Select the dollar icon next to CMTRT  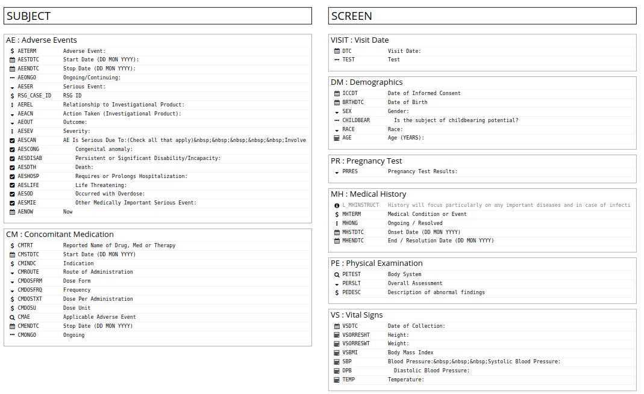pyautogui.click(x=12, y=245)
